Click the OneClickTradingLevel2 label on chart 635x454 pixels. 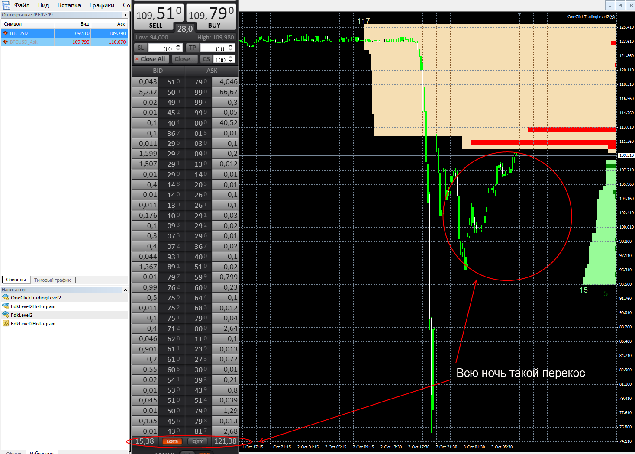[x=588, y=17]
